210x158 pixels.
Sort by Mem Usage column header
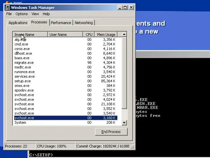click(x=106, y=35)
